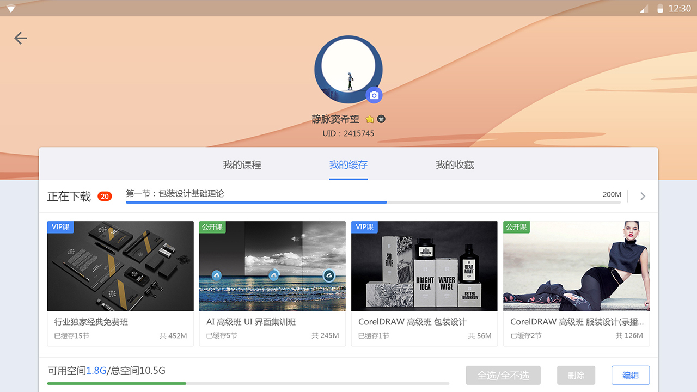Click the CorelDRAW 高级班 包装设计 title

(x=412, y=322)
